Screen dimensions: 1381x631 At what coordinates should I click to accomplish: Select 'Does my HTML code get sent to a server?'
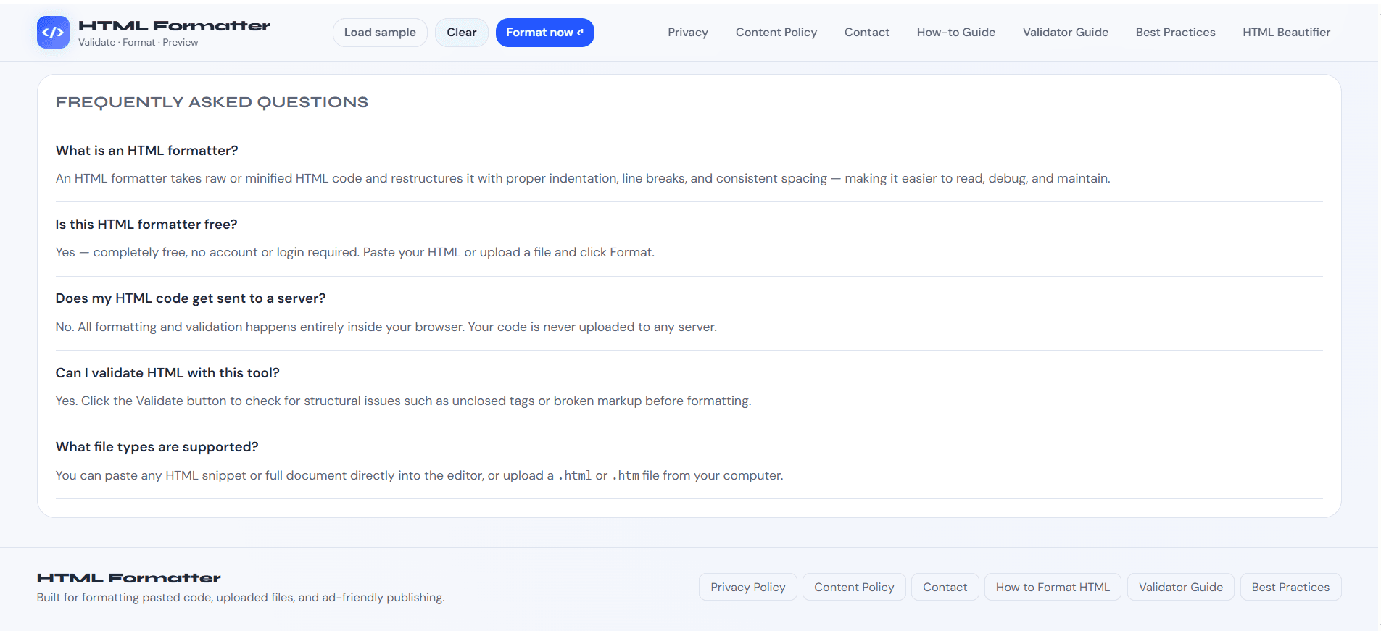(191, 298)
